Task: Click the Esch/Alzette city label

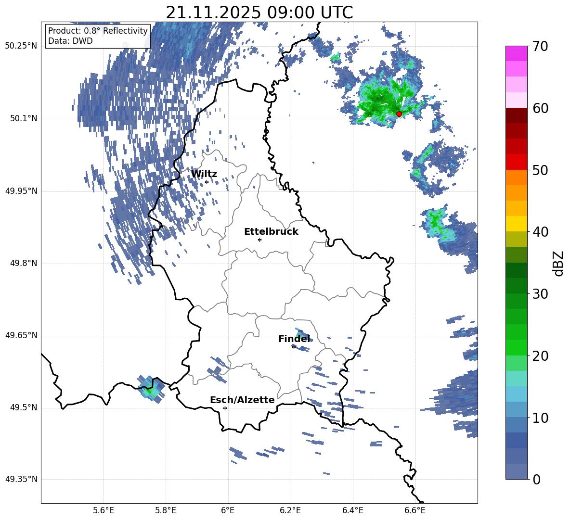Action: [242, 400]
